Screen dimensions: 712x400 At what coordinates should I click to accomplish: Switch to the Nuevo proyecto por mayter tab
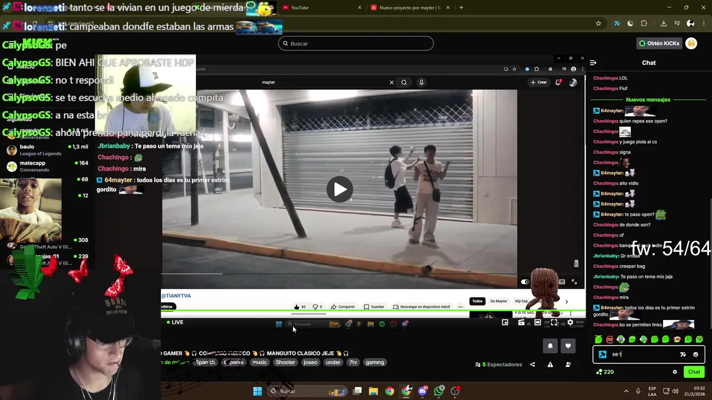point(410,7)
